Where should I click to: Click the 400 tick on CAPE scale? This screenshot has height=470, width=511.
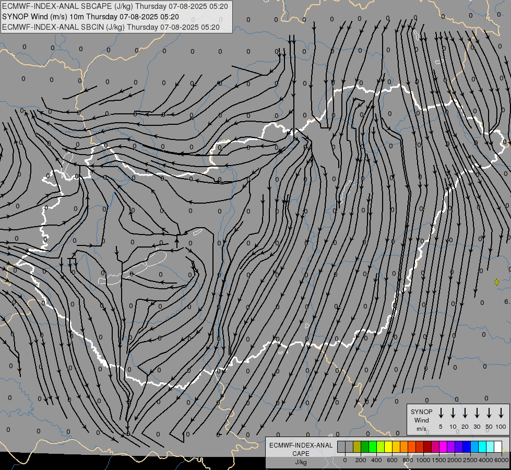coord(376,460)
